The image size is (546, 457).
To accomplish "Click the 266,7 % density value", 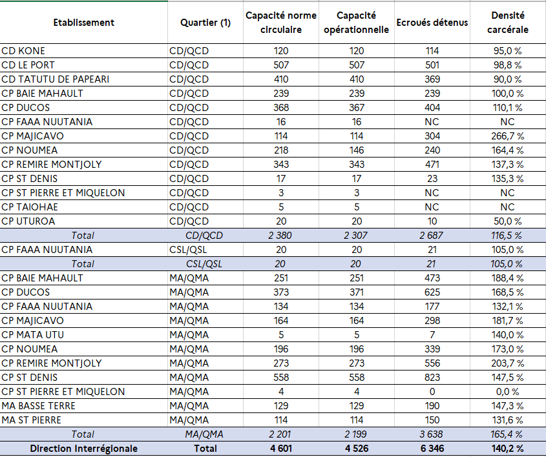I will (x=507, y=136).
